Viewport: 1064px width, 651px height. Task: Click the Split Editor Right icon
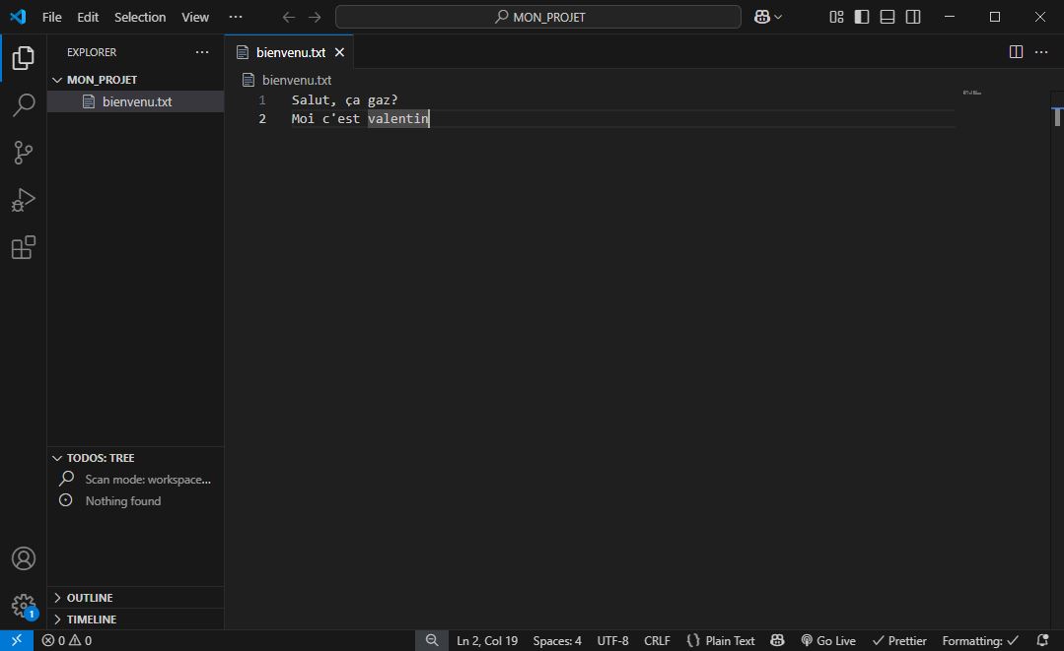(x=1016, y=52)
